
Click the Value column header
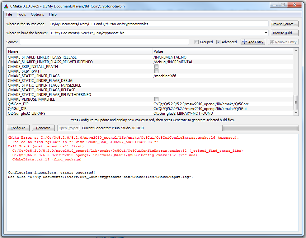(223, 51)
